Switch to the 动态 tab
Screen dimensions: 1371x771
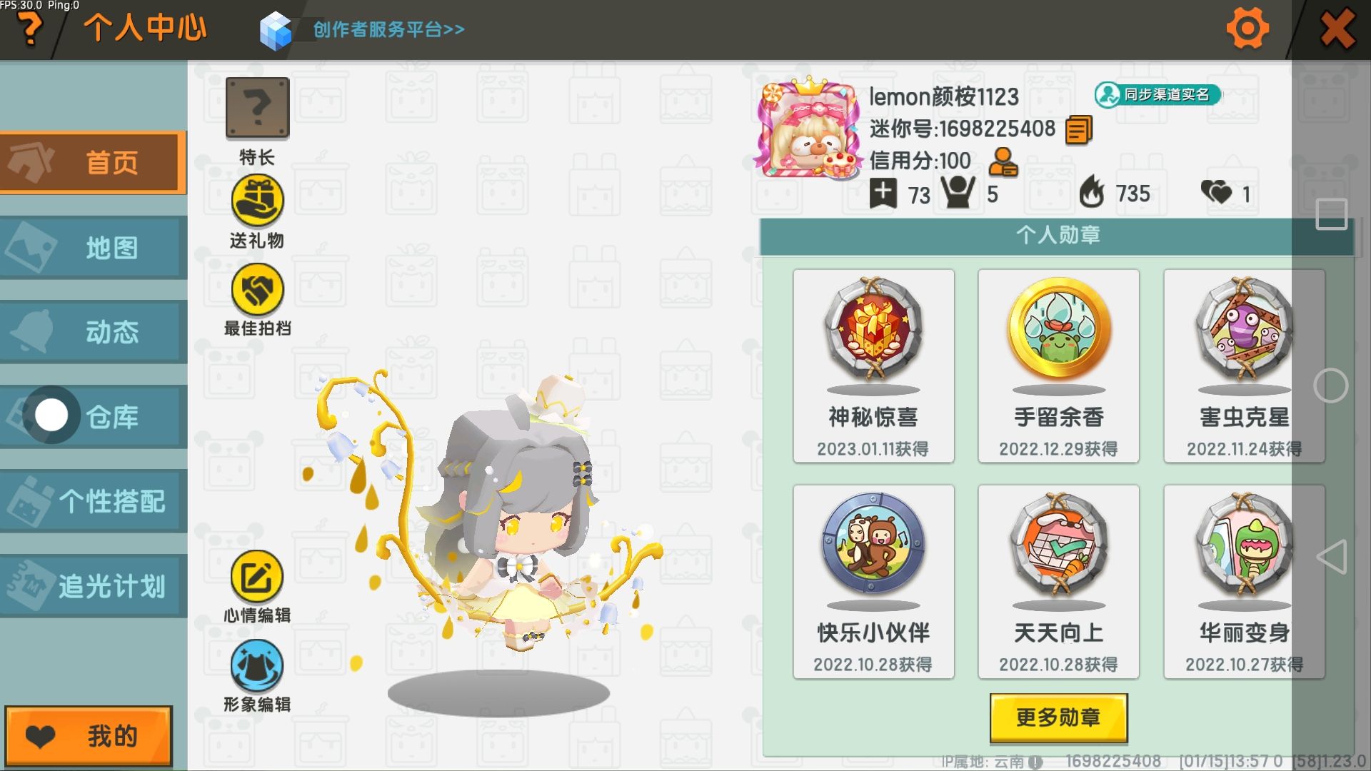click(x=94, y=332)
